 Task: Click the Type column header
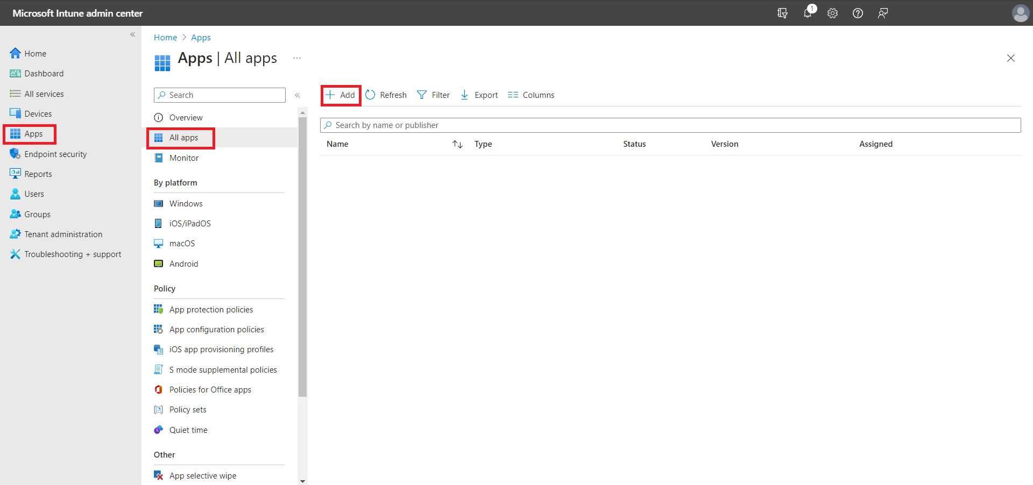tap(483, 144)
